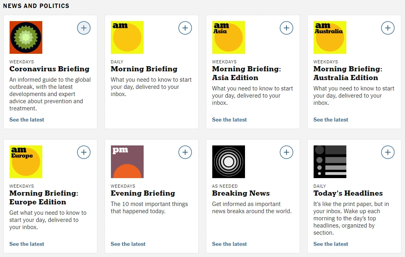405x257 pixels.
Task: See the latest Coronavirus Briefing
Action: tap(27, 120)
